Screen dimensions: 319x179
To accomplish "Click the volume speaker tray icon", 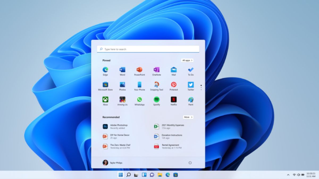I will click(298, 175).
